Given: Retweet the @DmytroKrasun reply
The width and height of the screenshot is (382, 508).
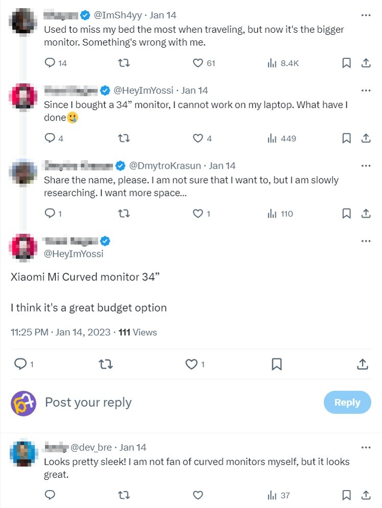Looking at the screenshot, I should click(124, 213).
